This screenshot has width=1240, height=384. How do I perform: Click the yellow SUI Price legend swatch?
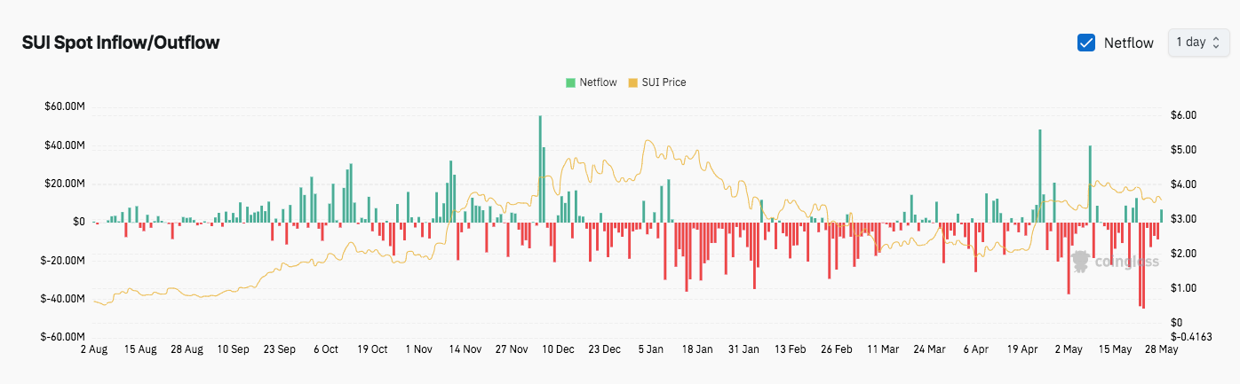pyautogui.click(x=632, y=82)
